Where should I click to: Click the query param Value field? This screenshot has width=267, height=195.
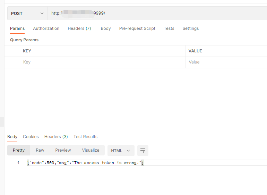pyautogui.click(x=225, y=62)
